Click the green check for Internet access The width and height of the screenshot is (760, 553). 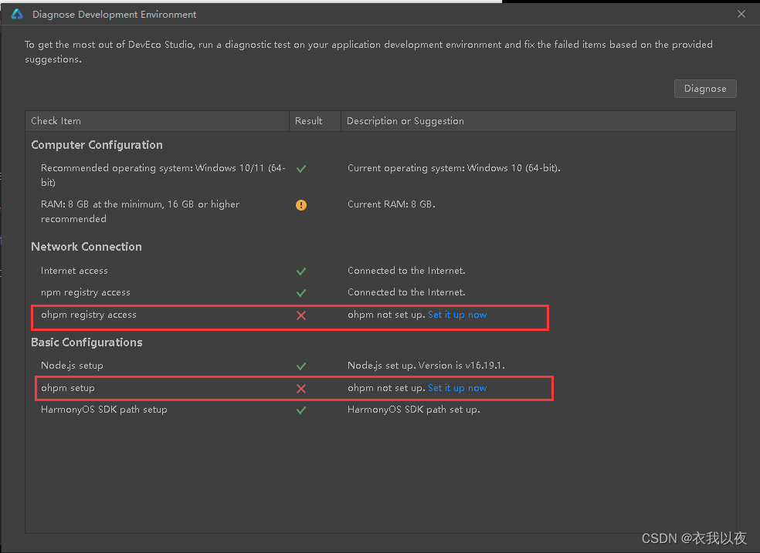(301, 271)
